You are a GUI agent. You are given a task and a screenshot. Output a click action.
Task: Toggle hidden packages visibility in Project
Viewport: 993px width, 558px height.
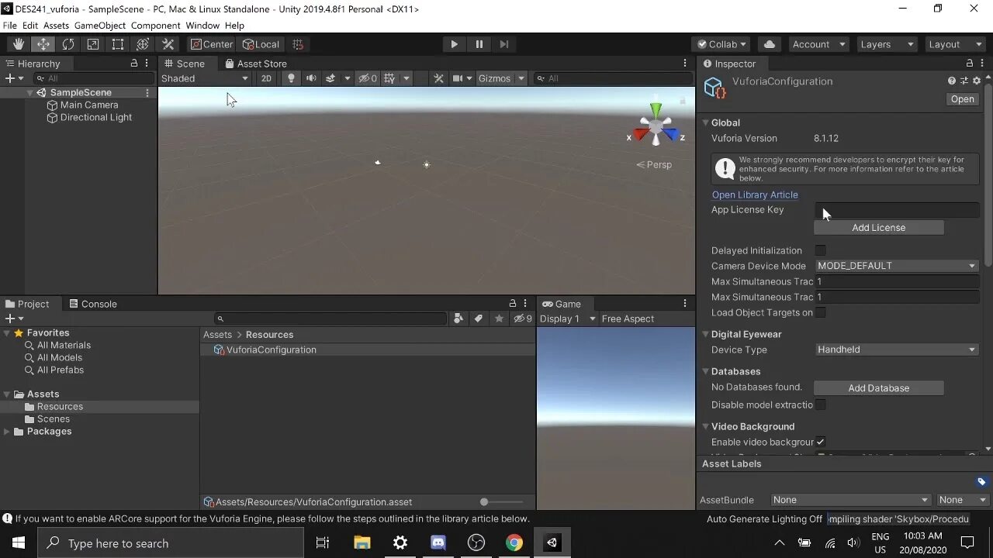(523, 319)
